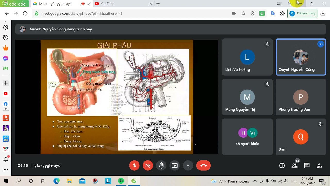Open File Explorer from the taskbar
330x186 pixels.
point(69,181)
